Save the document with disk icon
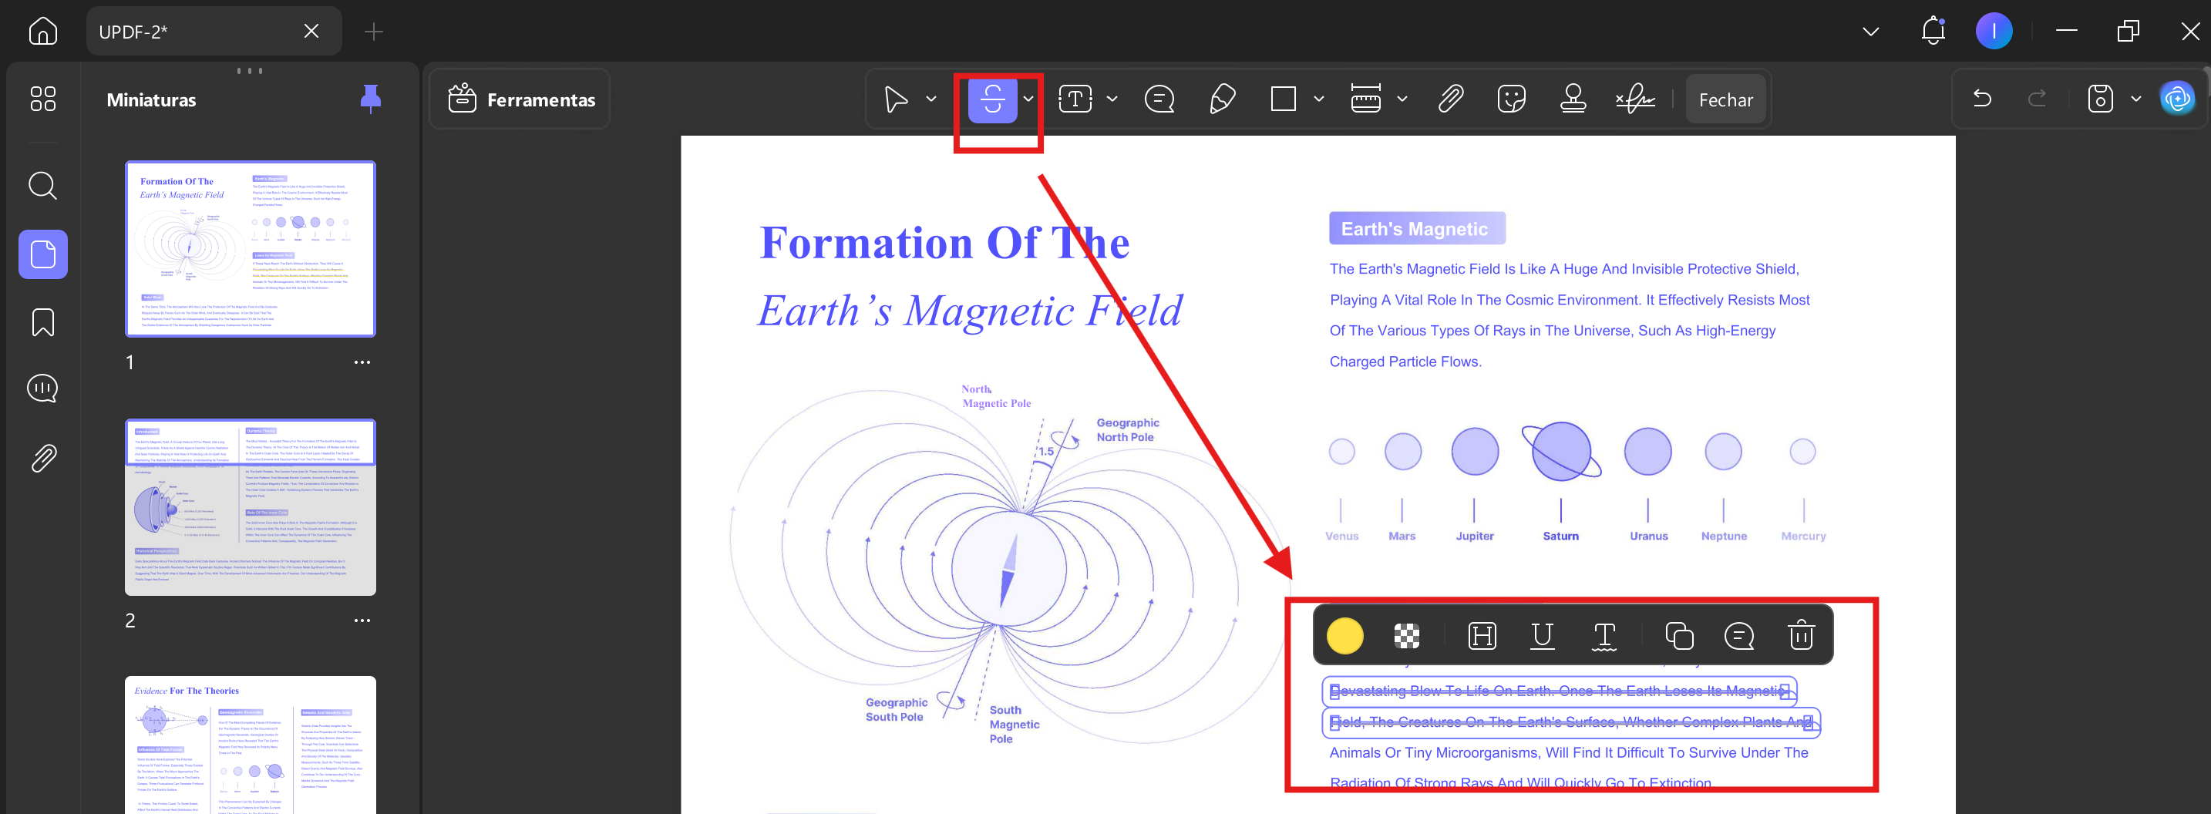This screenshot has height=814, width=2211. coord(2099,99)
